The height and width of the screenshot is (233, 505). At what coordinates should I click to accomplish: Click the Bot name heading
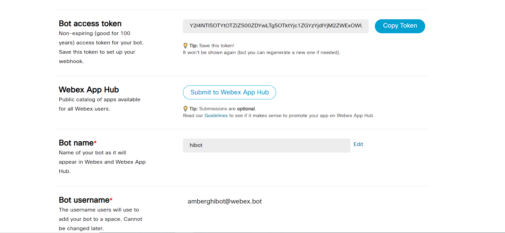pos(78,143)
